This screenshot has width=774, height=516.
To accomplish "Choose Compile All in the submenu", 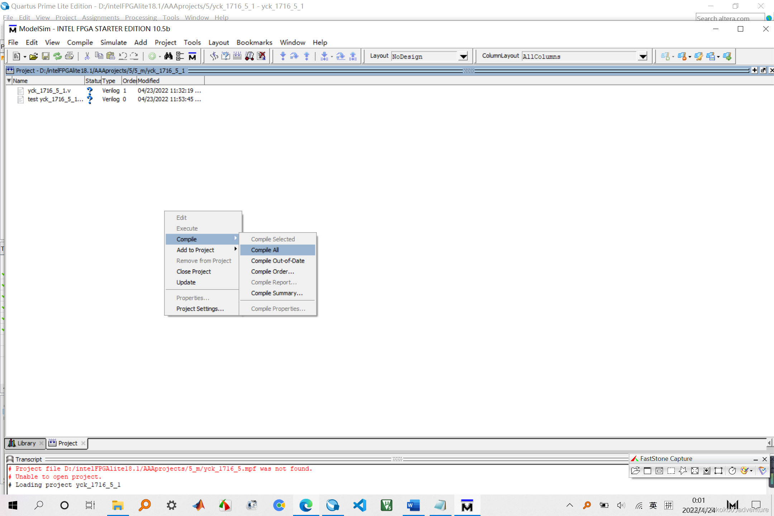I will [x=278, y=250].
